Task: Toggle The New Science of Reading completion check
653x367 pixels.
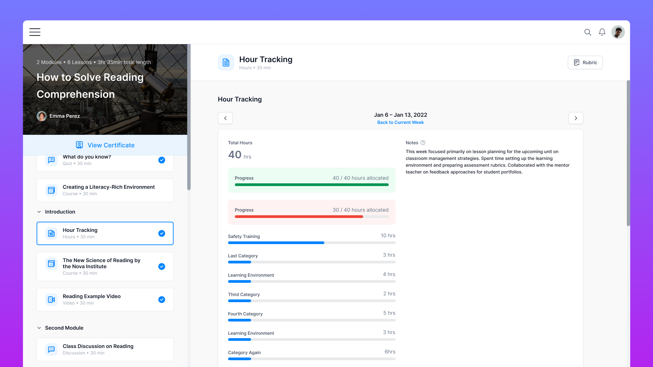Action: pyautogui.click(x=162, y=267)
